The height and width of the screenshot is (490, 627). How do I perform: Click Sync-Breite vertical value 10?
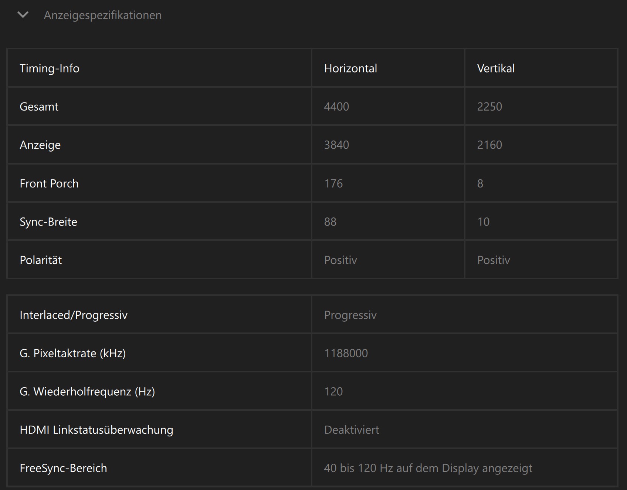point(483,222)
